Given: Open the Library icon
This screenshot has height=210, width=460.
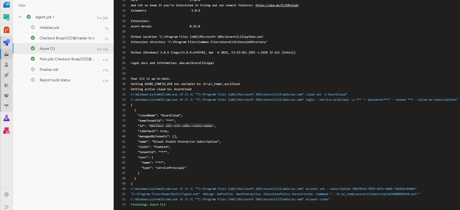Looking at the screenshot, I should click(x=6, y=85).
